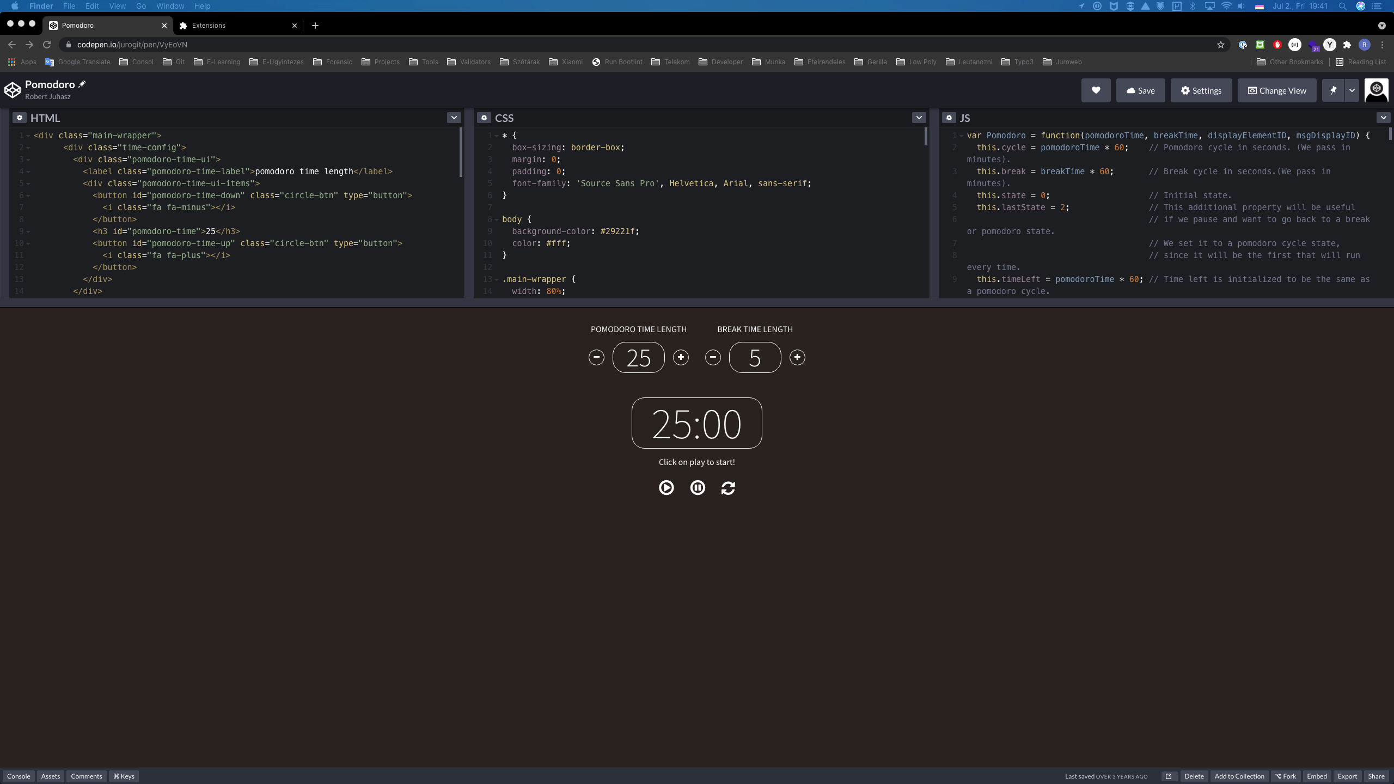Open pen Settings
Image resolution: width=1394 pixels, height=784 pixels.
(x=1201, y=90)
